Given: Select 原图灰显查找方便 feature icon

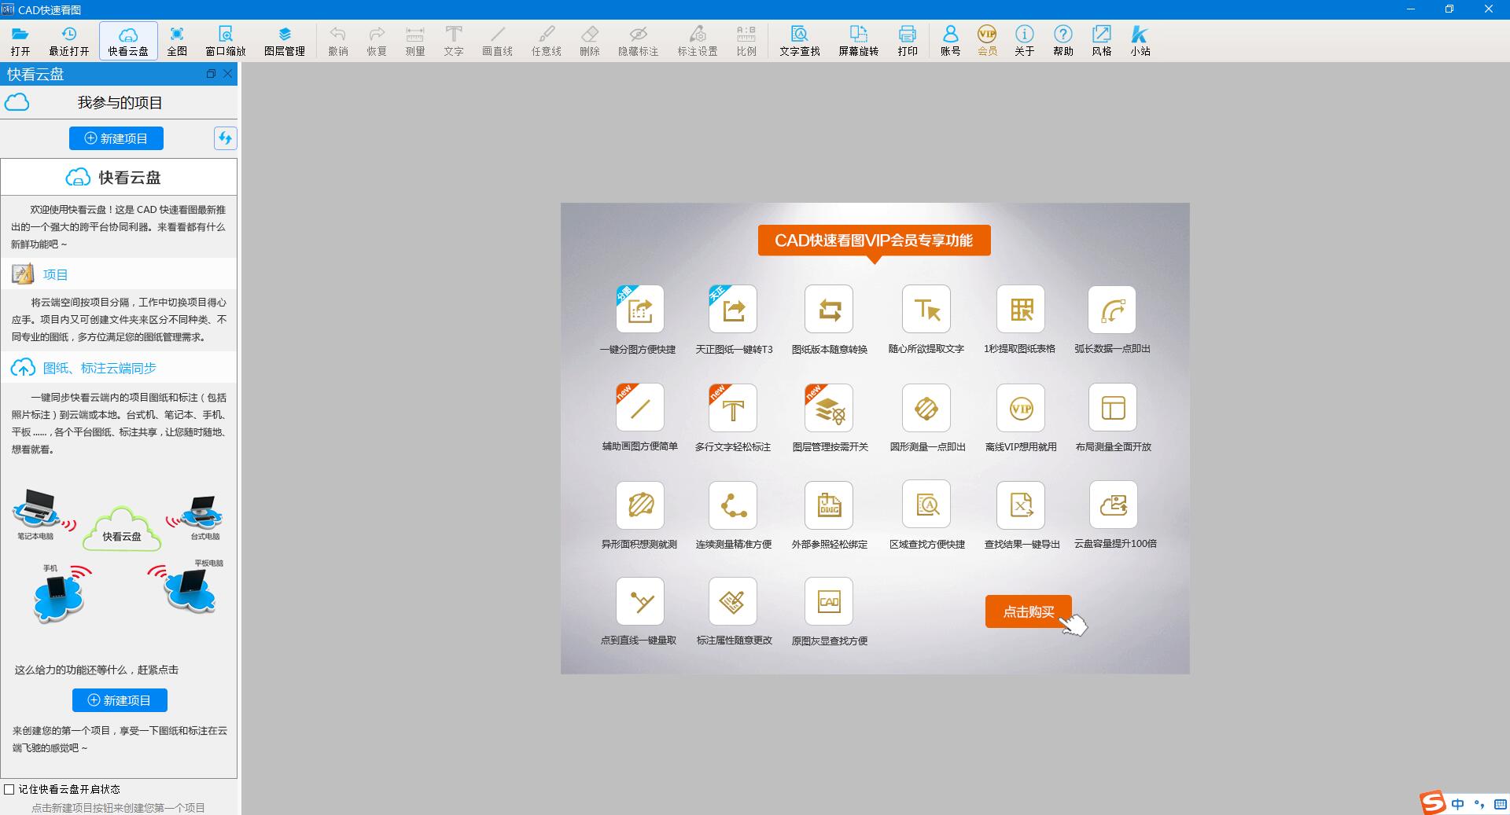Looking at the screenshot, I should [x=829, y=601].
